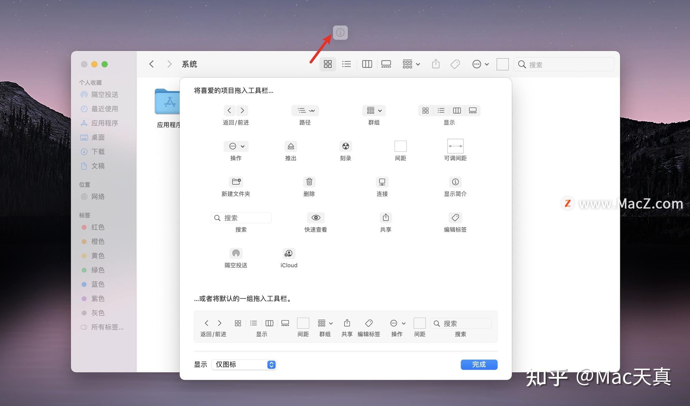Select the 刻录 (Burn) item in the palette
690x406 pixels.
pyautogui.click(x=345, y=146)
